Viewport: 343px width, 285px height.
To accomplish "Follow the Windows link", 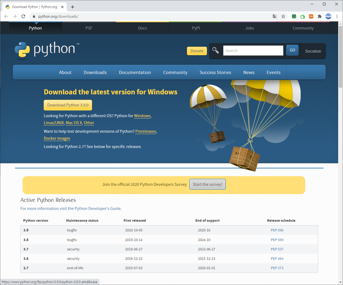I will (x=142, y=116).
